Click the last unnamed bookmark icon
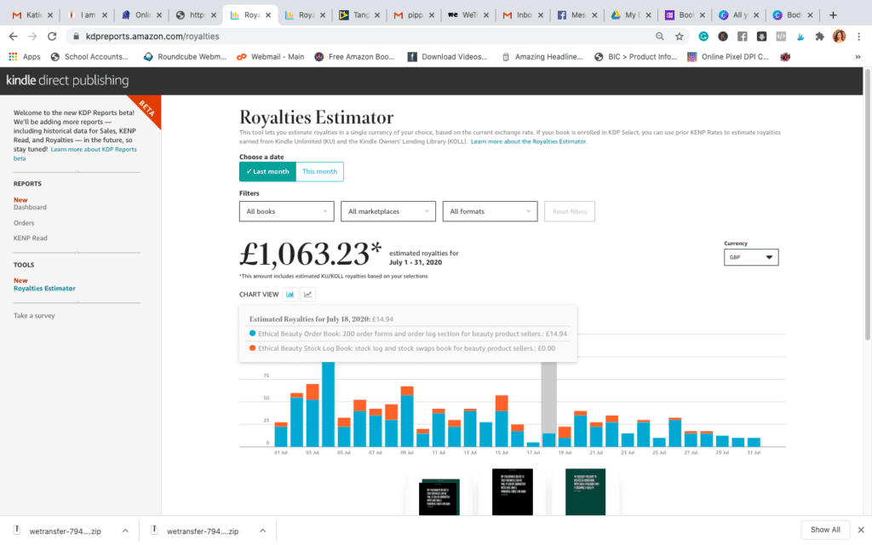 [785, 57]
